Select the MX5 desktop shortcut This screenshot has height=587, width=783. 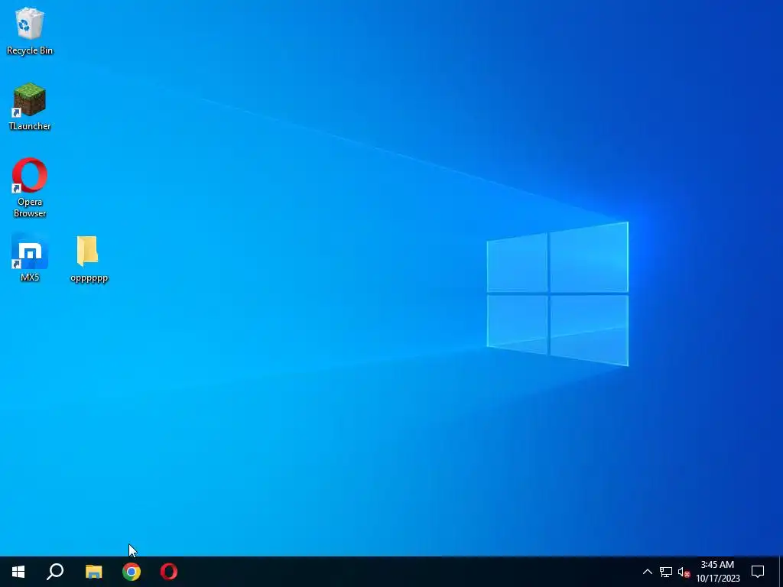(x=30, y=258)
